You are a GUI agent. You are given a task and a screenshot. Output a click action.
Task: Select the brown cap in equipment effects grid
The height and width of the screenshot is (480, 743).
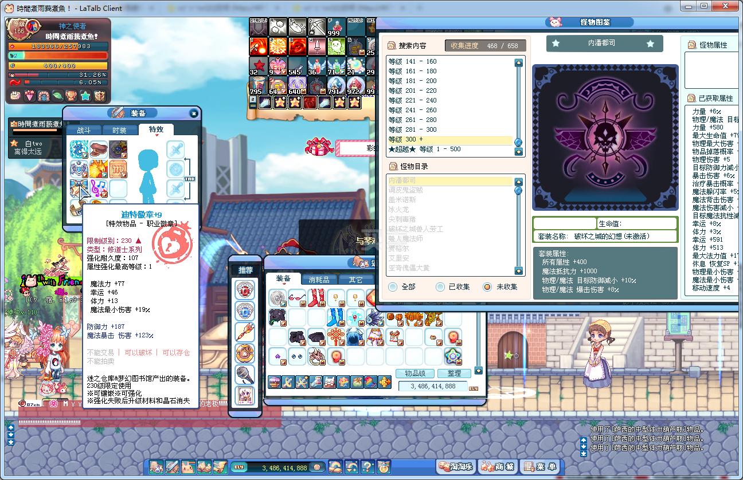pyautogui.click(x=99, y=150)
